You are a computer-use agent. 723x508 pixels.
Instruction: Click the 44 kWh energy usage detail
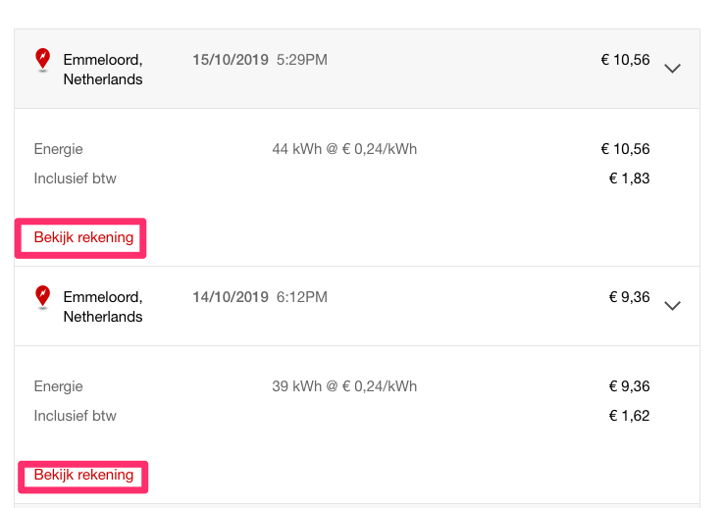coord(344,149)
